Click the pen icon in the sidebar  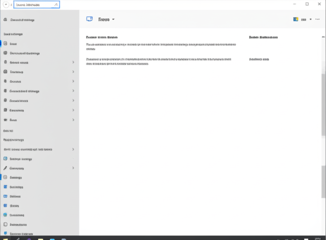pos(5,168)
